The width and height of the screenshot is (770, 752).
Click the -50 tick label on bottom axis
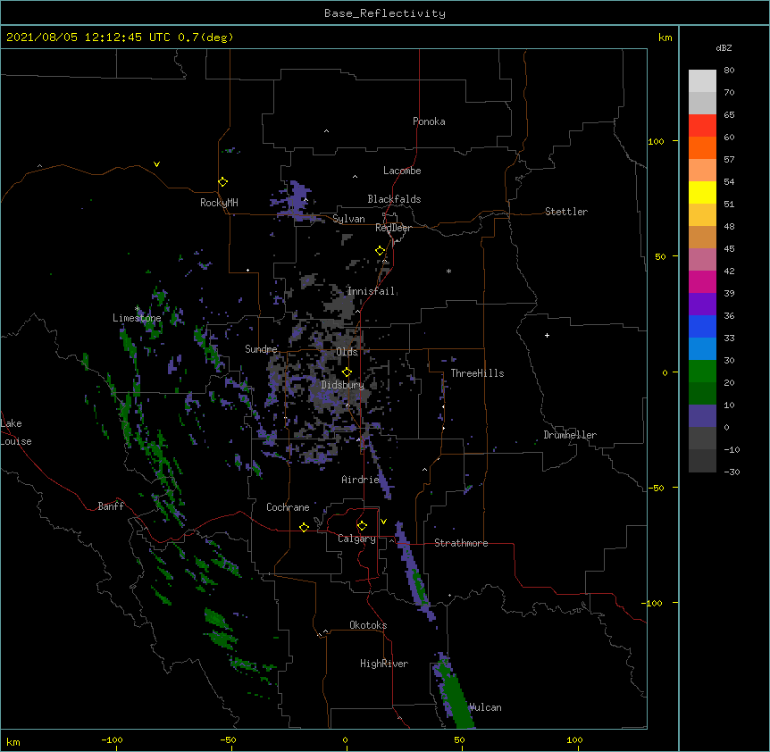click(228, 739)
